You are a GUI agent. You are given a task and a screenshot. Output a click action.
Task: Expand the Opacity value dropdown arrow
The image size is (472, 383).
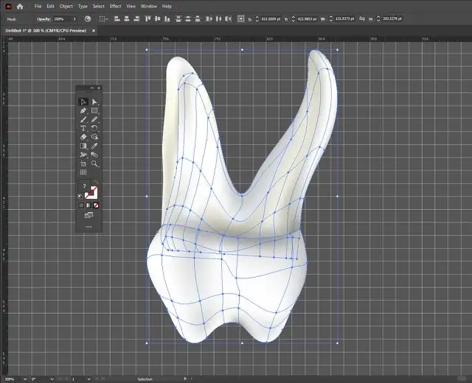(74, 18)
